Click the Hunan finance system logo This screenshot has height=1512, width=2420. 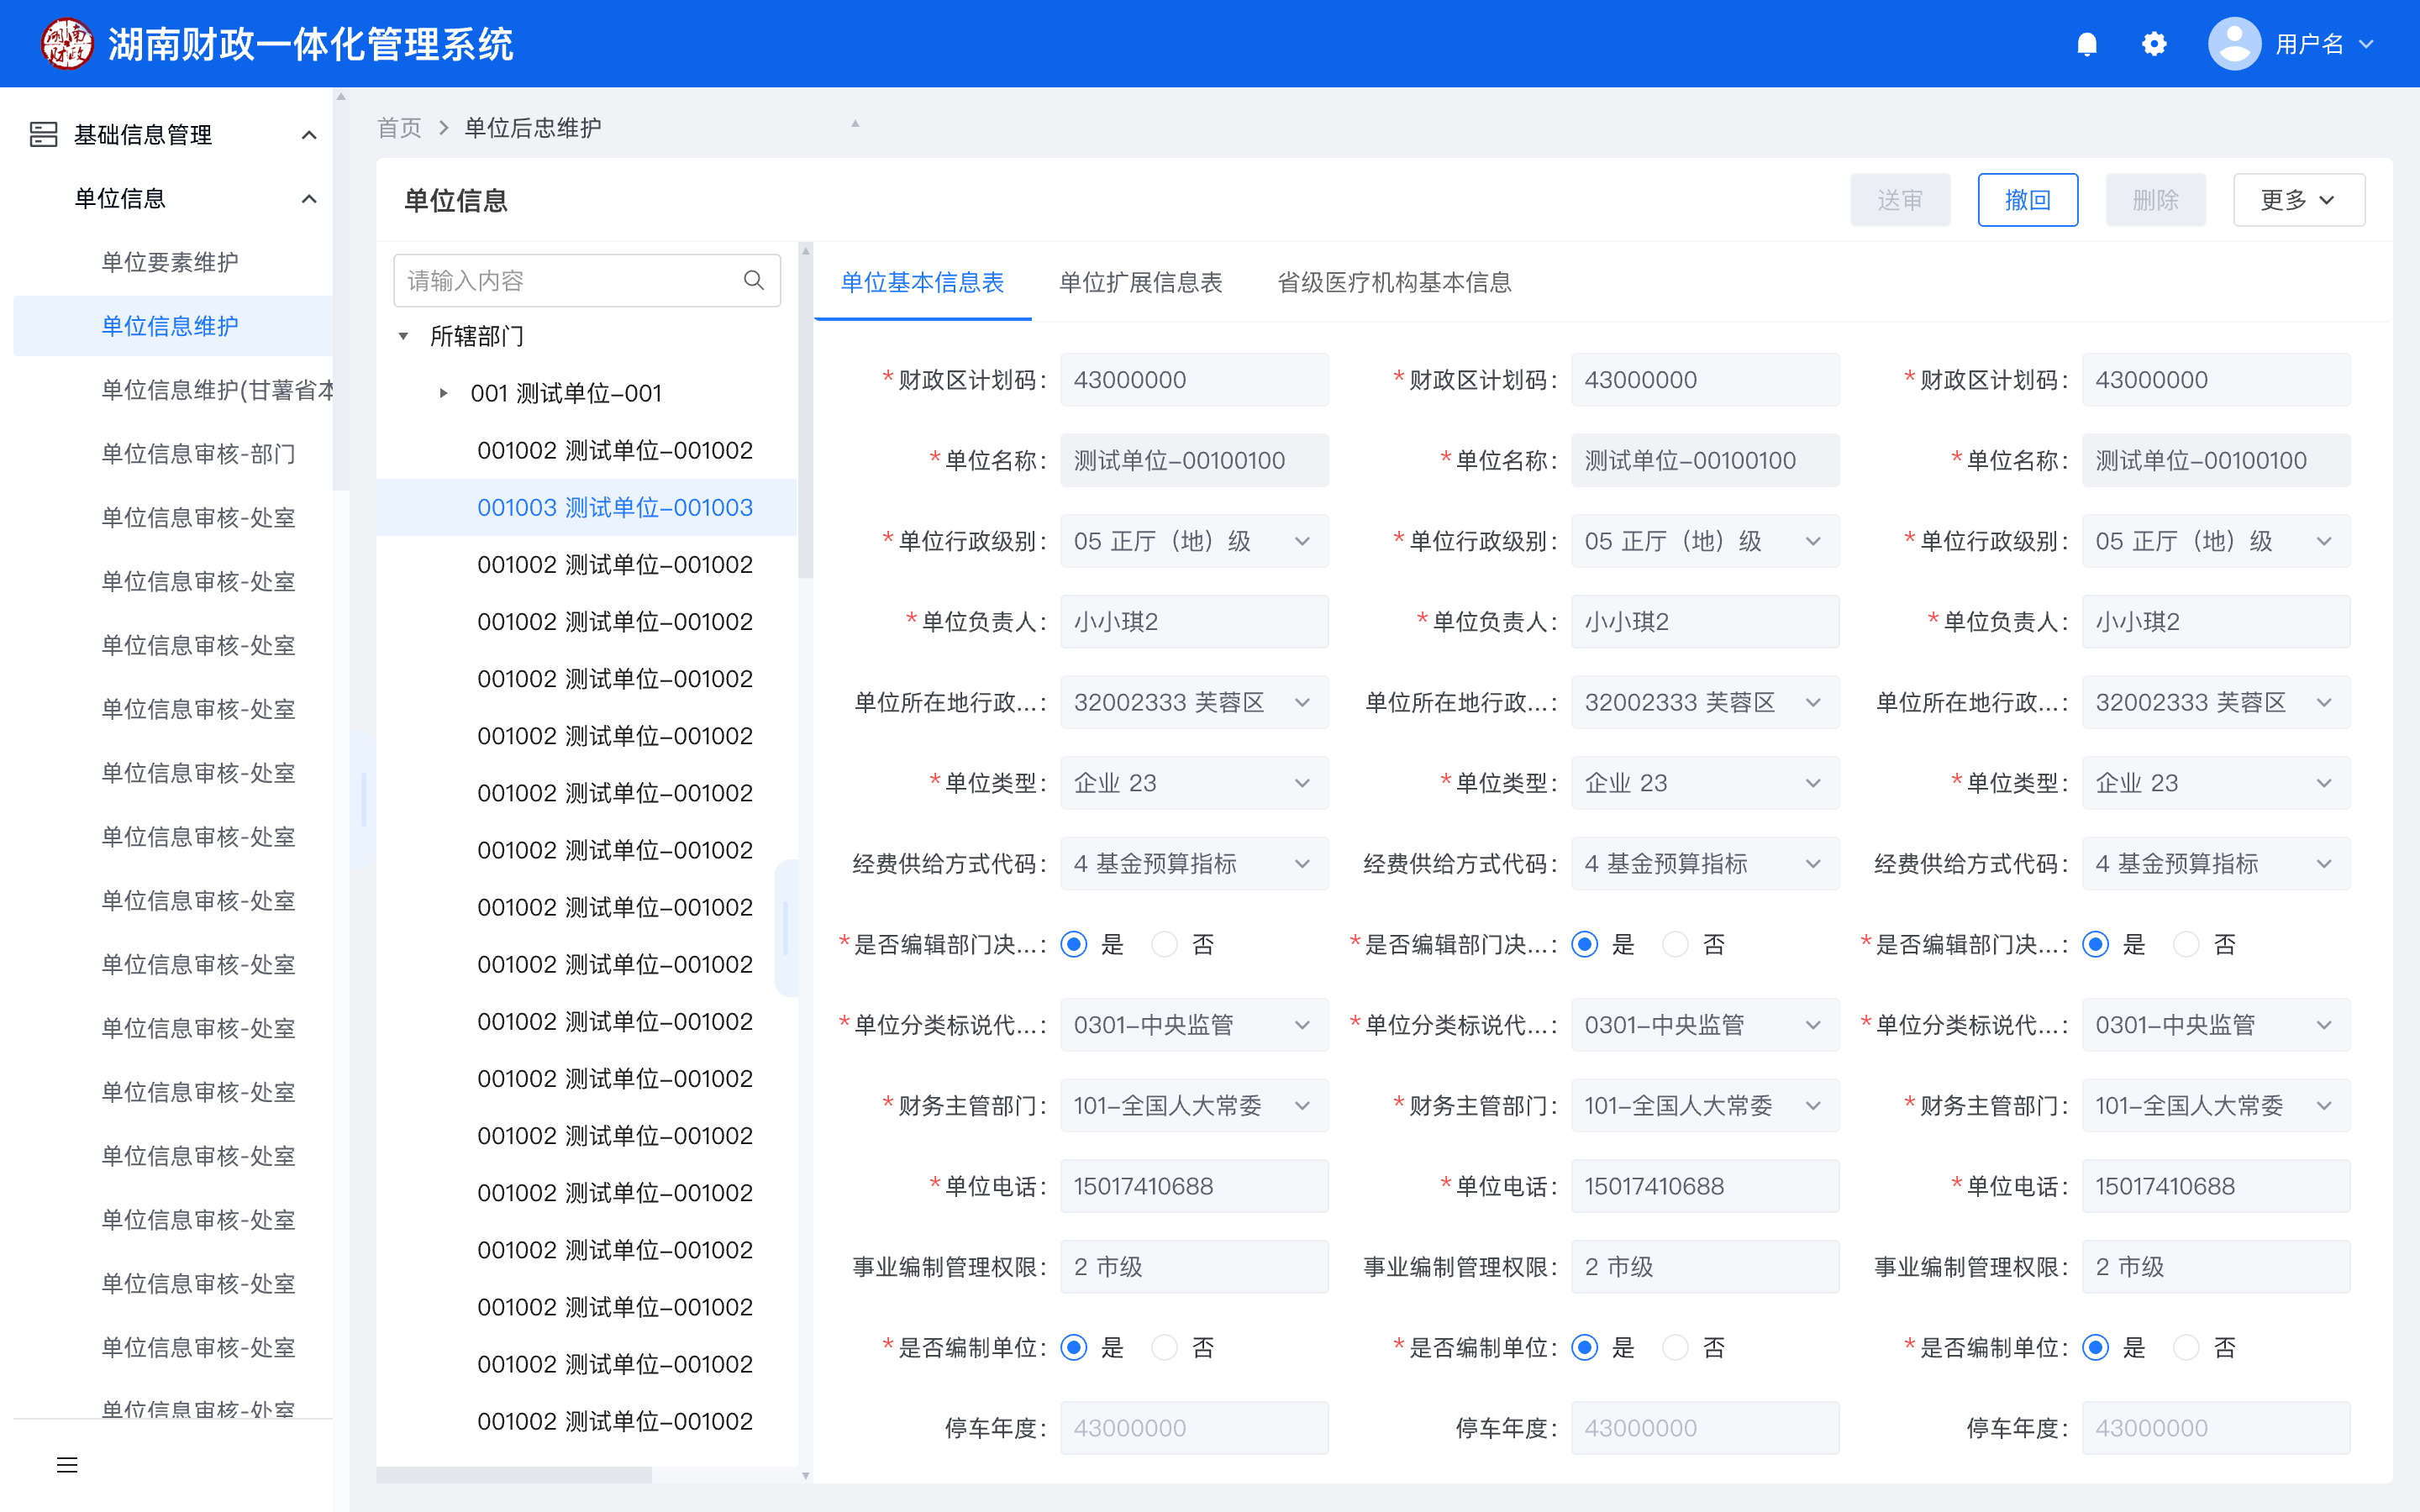pyautogui.click(x=66, y=44)
